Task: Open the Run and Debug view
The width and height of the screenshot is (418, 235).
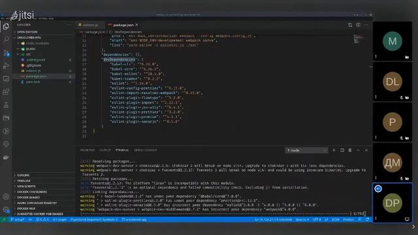Action: click(x=6, y=65)
